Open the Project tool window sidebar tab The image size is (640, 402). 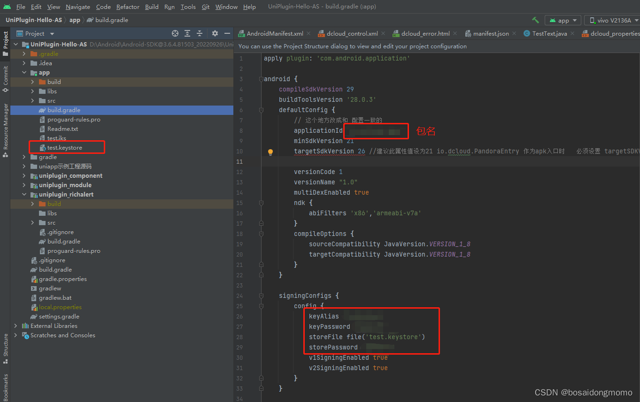point(5,44)
